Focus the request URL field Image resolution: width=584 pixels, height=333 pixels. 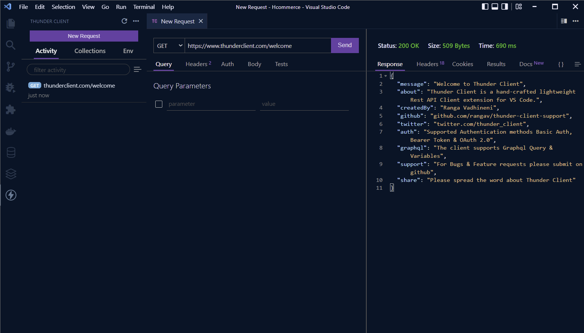click(x=258, y=46)
